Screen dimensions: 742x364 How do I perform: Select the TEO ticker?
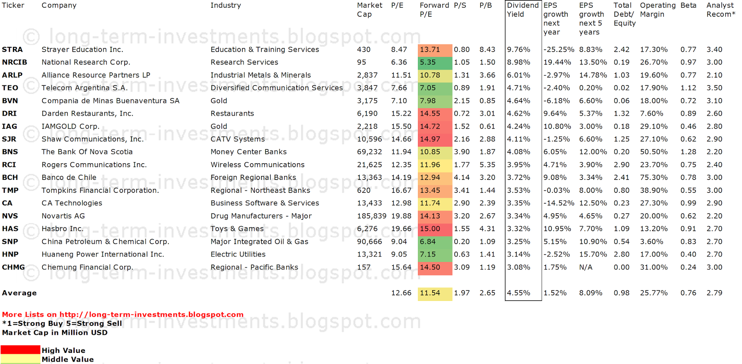pyautogui.click(x=10, y=88)
